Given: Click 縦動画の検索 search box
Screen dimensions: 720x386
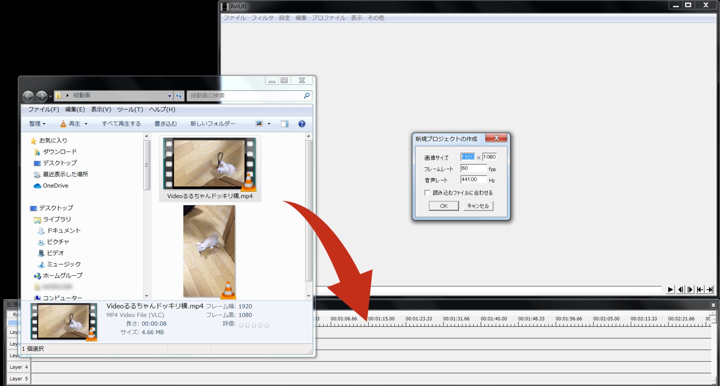Looking at the screenshot, I should pyautogui.click(x=245, y=96).
